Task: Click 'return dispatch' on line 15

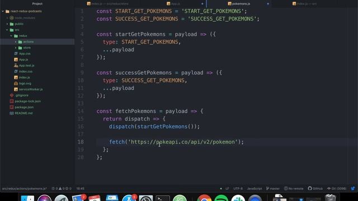Action: click(x=126, y=119)
